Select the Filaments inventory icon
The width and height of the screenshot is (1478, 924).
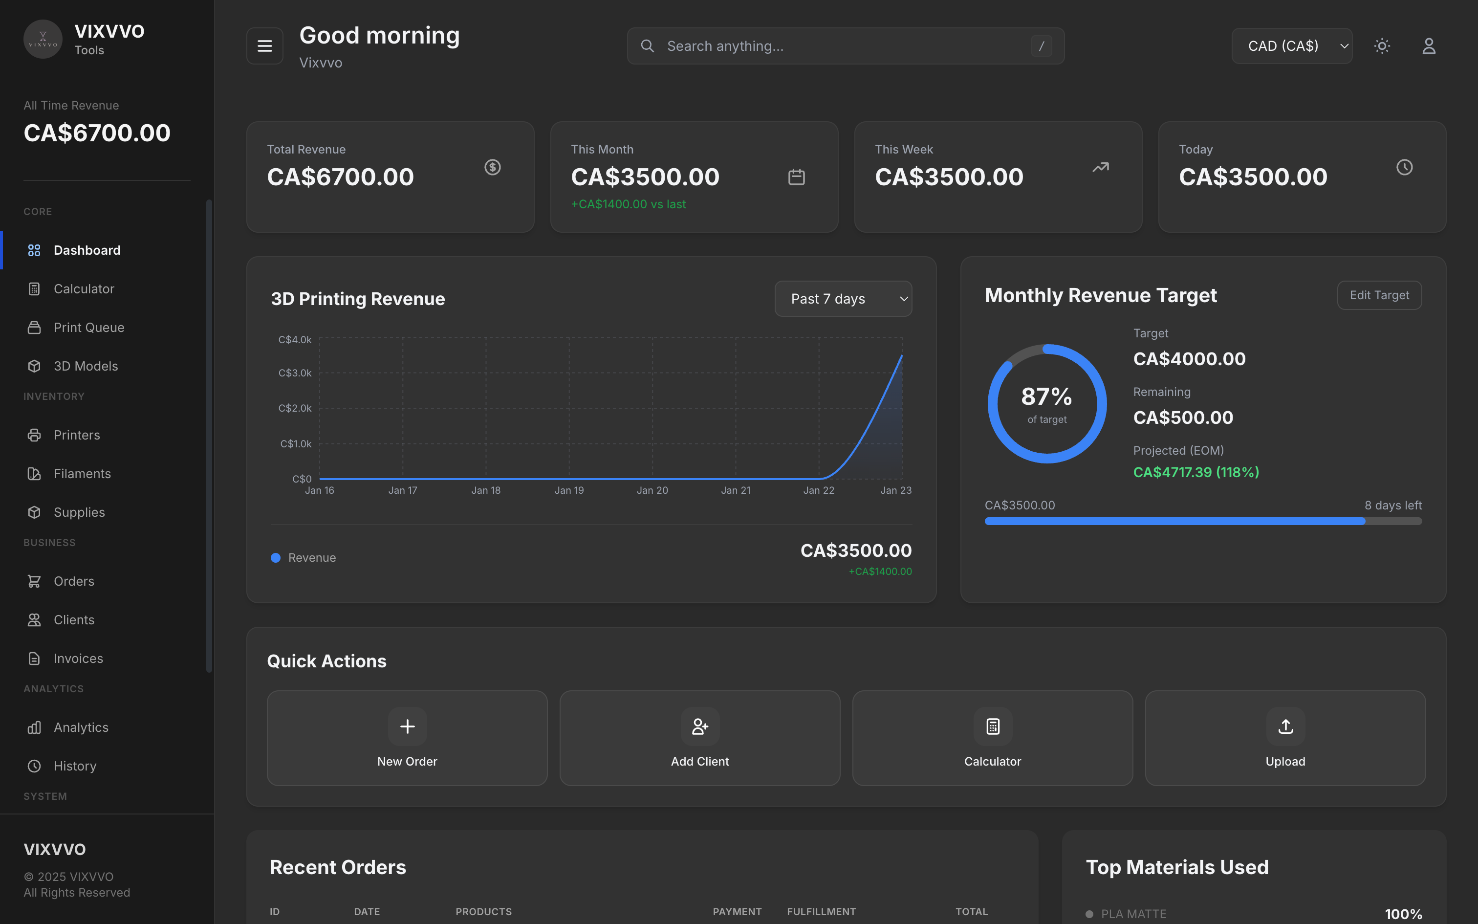point(34,473)
